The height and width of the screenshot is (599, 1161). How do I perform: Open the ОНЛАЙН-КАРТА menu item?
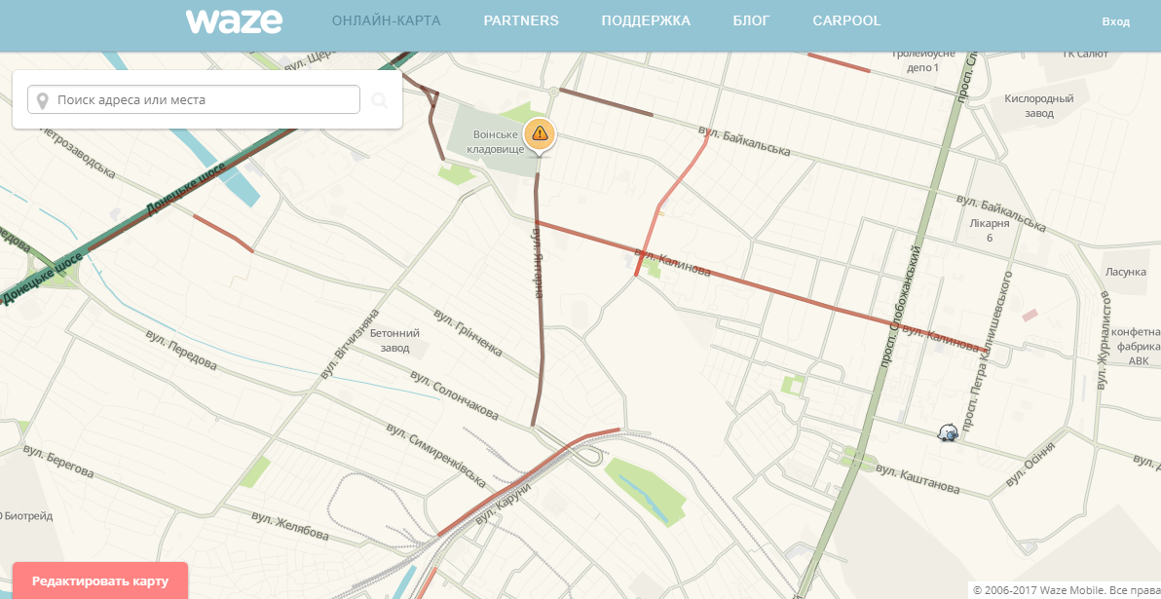pyautogui.click(x=386, y=21)
